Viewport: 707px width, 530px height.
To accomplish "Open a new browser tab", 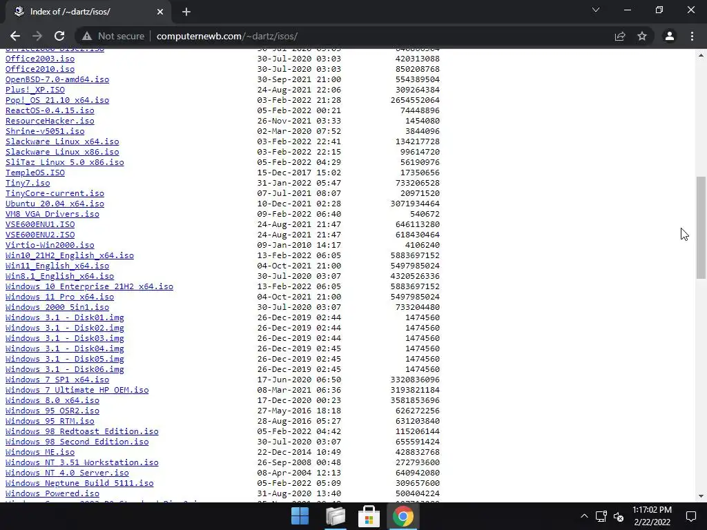I will (x=186, y=12).
